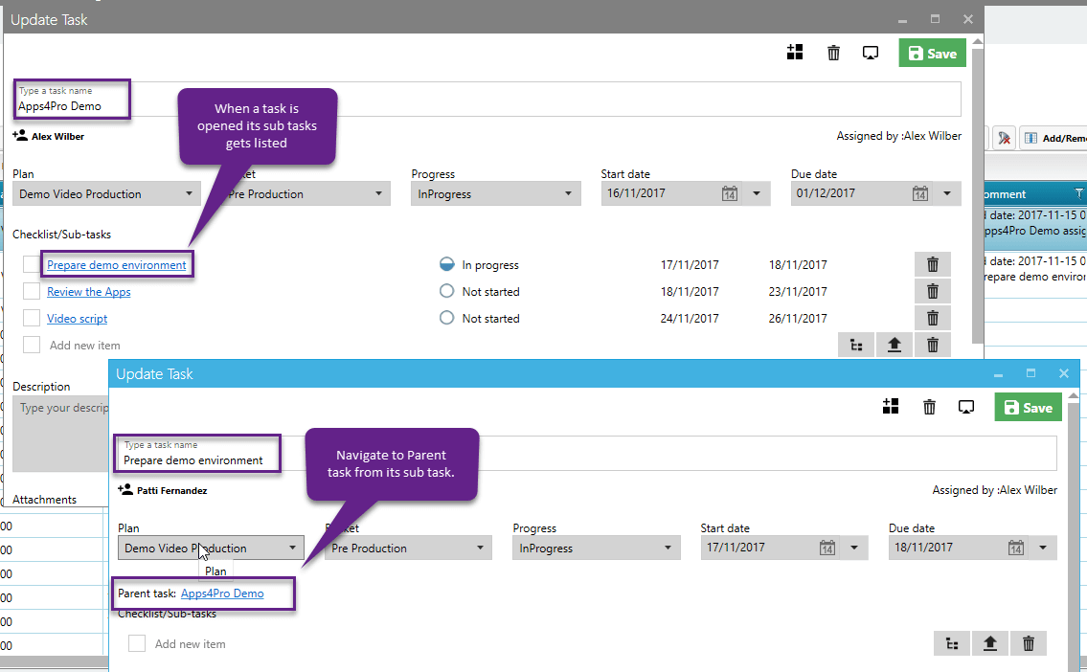Check the Prepare demo environment checkbox

[x=32, y=264]
